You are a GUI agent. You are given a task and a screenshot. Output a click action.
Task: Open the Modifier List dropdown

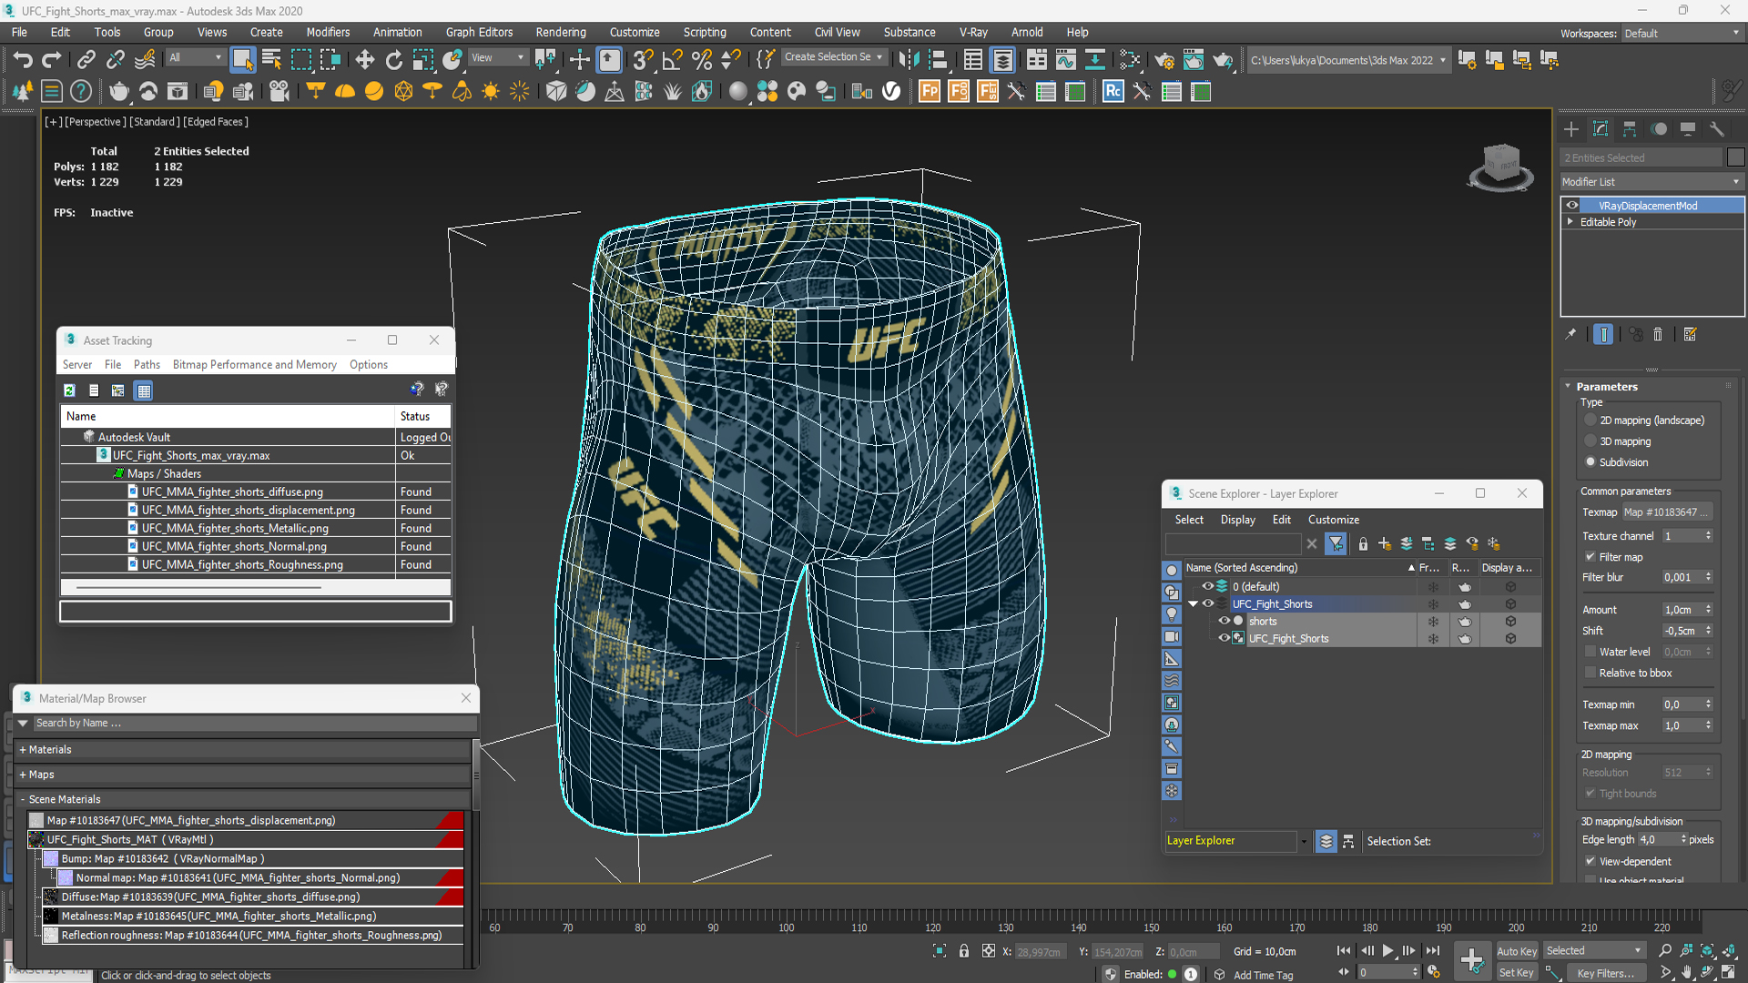click(1652, 182)
